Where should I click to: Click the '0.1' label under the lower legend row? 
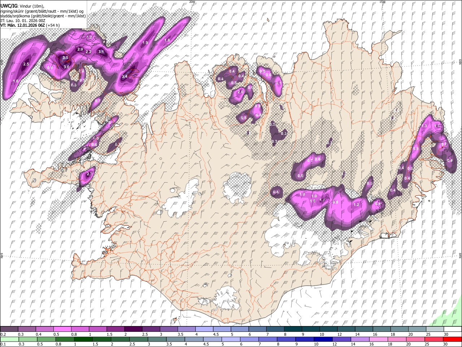coord(3,344)
